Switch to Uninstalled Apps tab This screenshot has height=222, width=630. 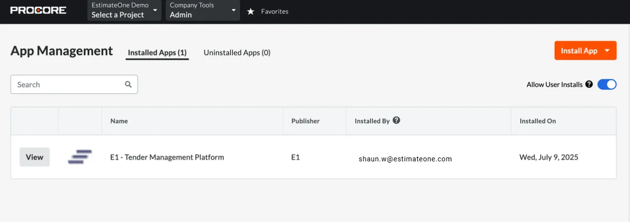click(237, 52)
